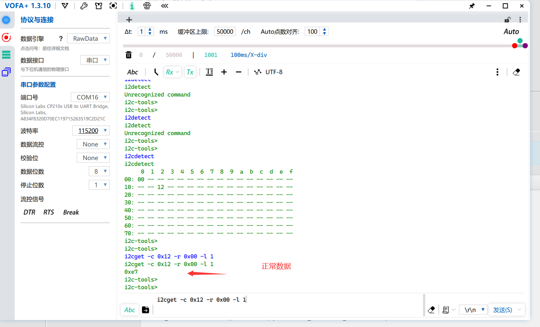Click the VOFA+ logo V icon

pyautogui.click(x=65, y=6)
